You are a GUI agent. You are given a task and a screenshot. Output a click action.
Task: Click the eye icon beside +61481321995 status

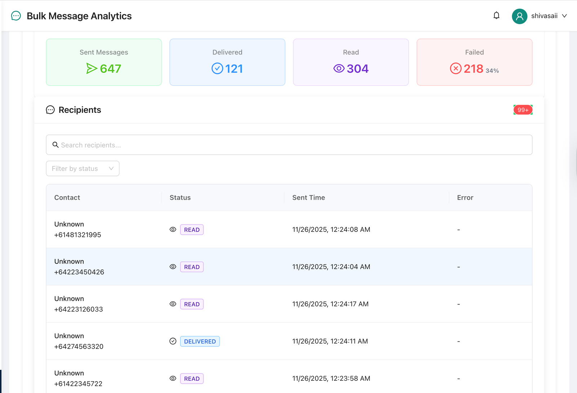coord(173,230)
